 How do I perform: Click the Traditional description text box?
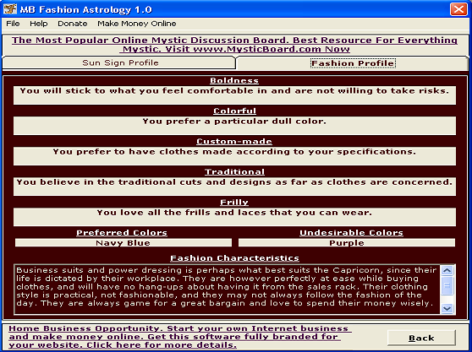point(234,187)
